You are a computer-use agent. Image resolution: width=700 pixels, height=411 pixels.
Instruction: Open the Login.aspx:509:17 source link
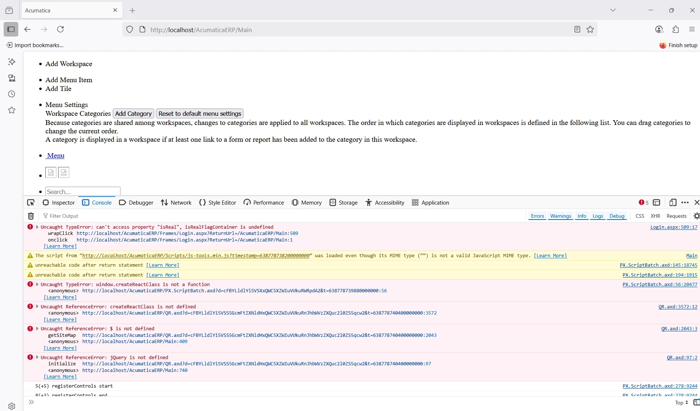click(674, 227)
